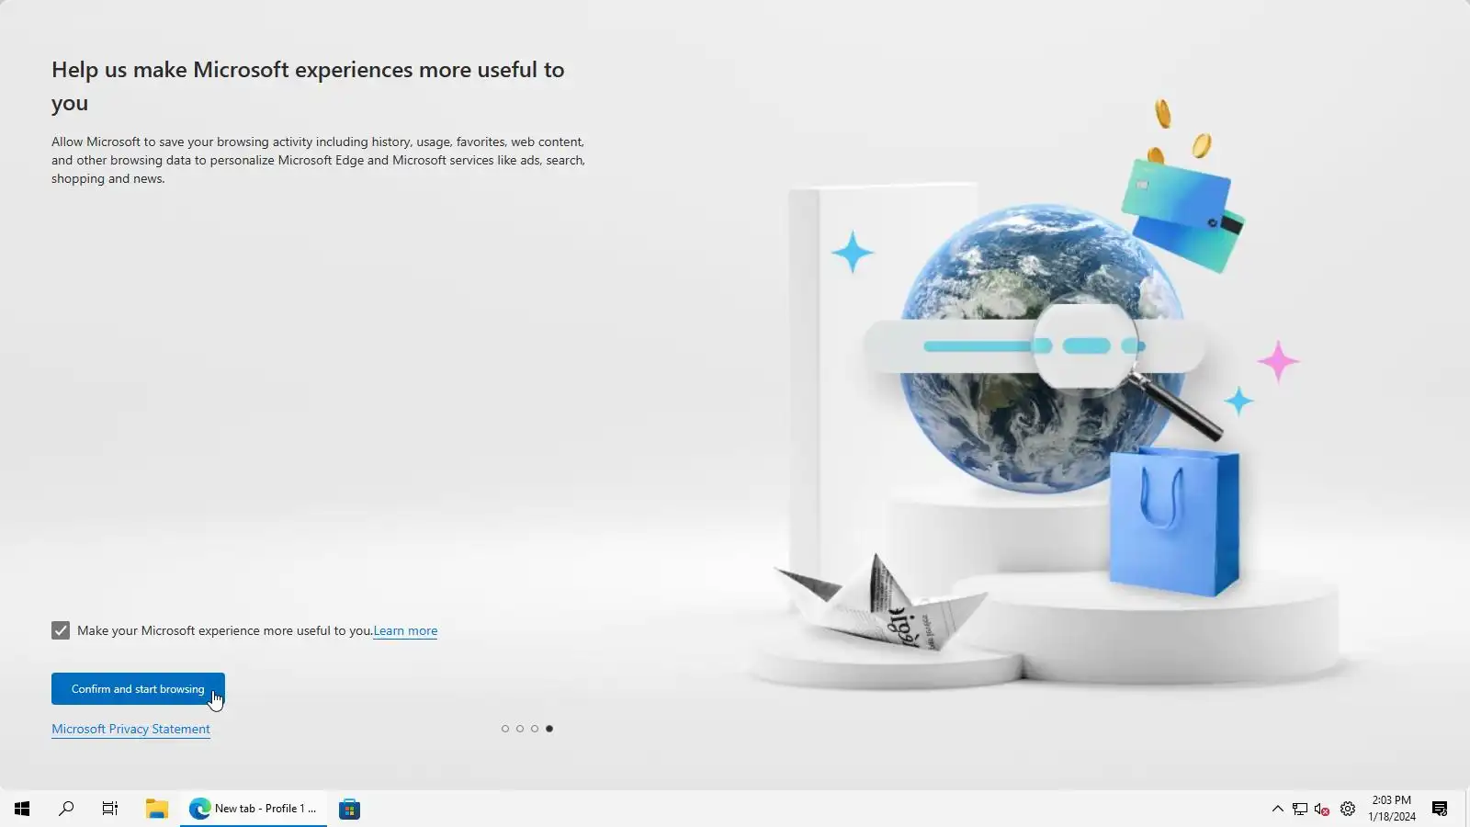Open the notification center icon
Image resolution: width=1470 pixels, height=827 pixels.
tap(1440, 809)
